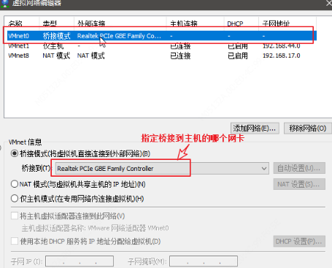The height and width of the screenshot is (268, 332).
Task: Select the 桥接模式 radio button
Action: (15, 153)
